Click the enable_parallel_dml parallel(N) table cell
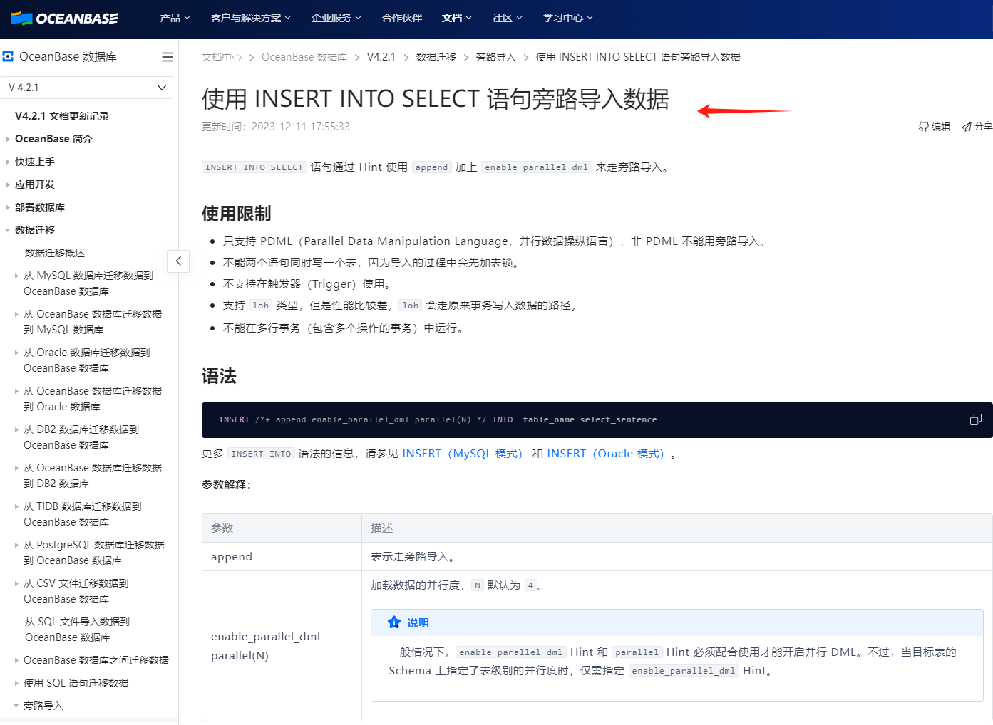The image size is (993, 725). [x=282, y=646]
